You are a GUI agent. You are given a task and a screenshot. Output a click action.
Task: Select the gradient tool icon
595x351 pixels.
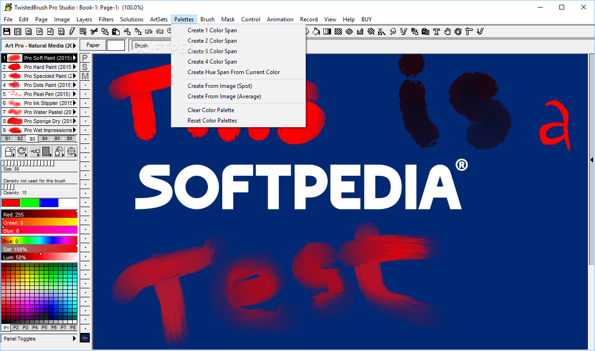(x=327, y=31)
